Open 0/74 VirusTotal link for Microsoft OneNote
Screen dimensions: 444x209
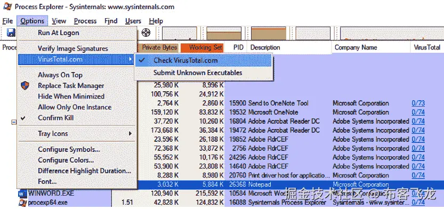[x=418, y=112]
